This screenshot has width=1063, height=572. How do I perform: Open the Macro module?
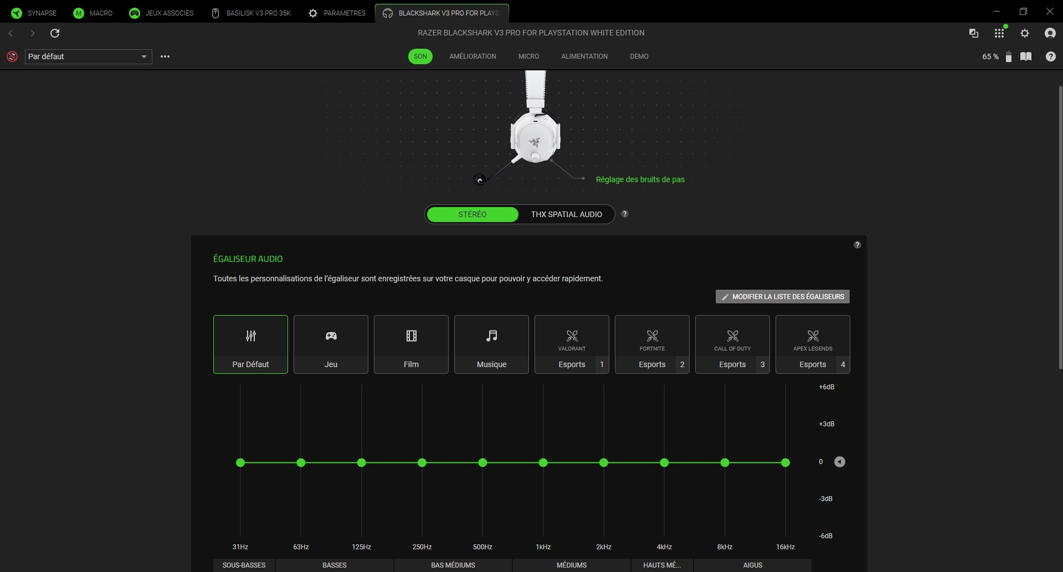click(x=93, y=13)
